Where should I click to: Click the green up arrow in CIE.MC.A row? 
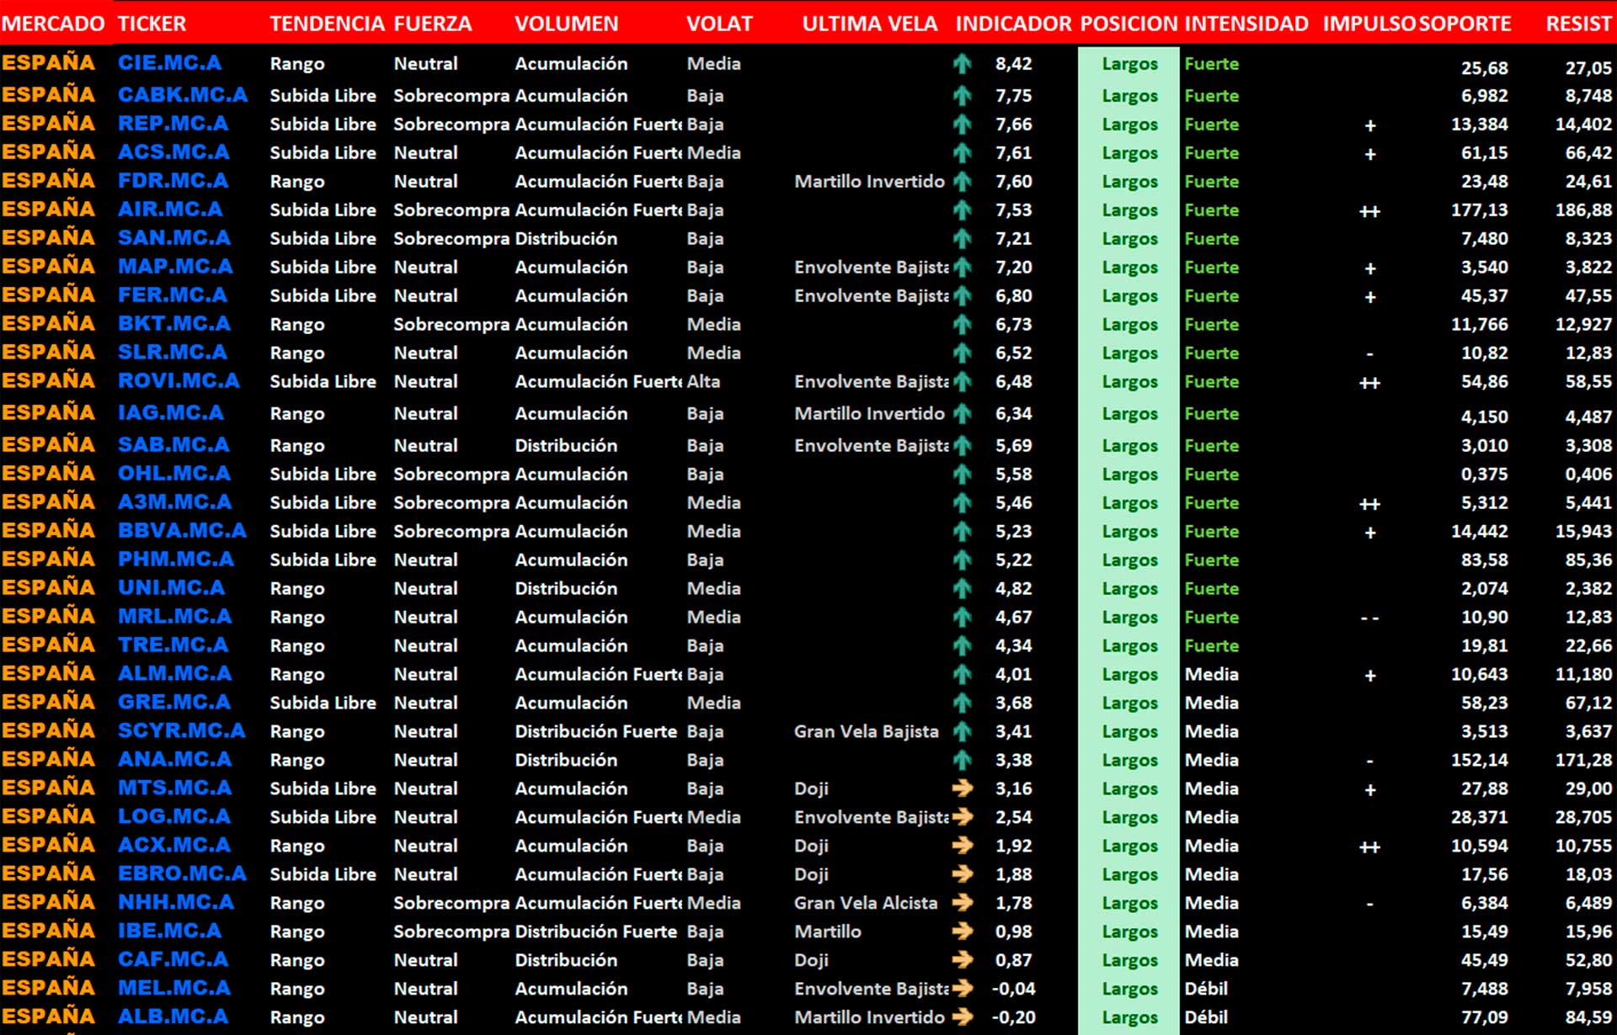[x=962, y=64]
